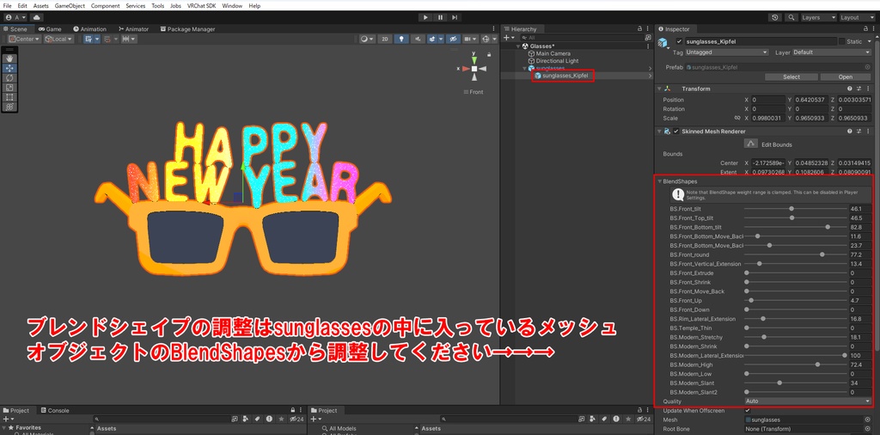
Task: Click Step frame forward button
Action: coord(455,17)
